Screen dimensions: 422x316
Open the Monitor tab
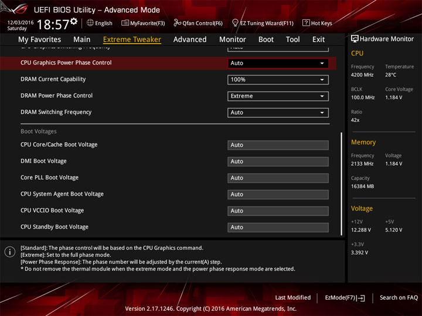pos(233,40)
